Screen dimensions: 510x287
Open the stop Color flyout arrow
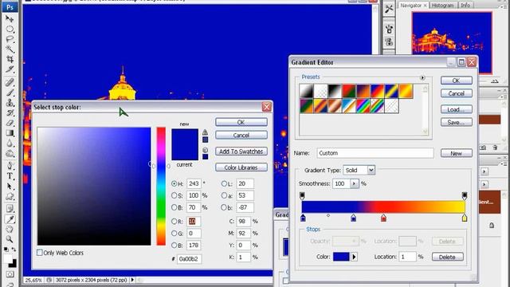click(354, 257)
